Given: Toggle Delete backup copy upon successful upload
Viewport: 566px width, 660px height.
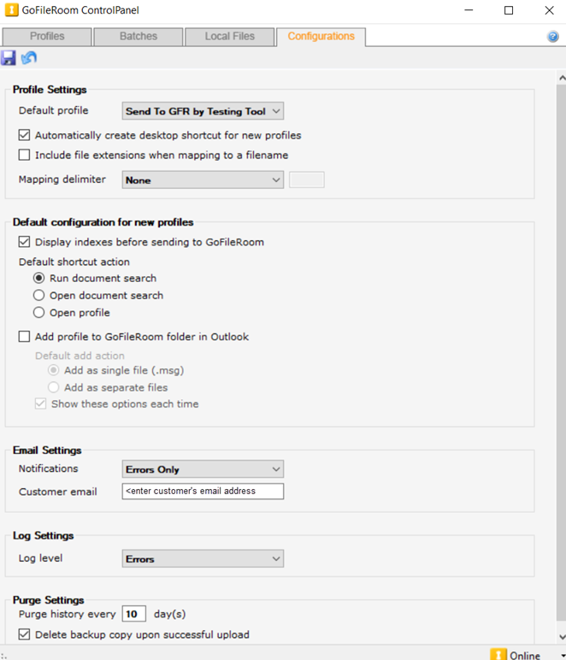Looking at the screenshot, I should 24,634.
